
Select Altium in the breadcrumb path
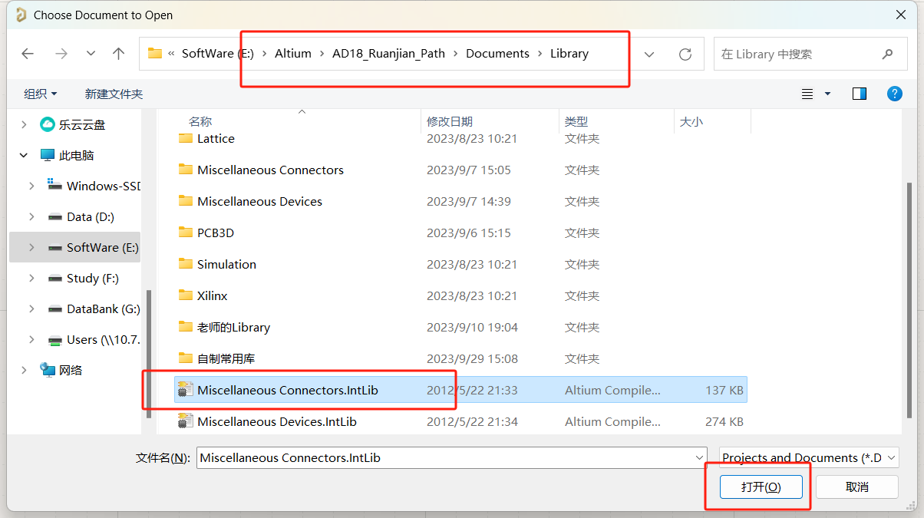[x=293, y=54]
